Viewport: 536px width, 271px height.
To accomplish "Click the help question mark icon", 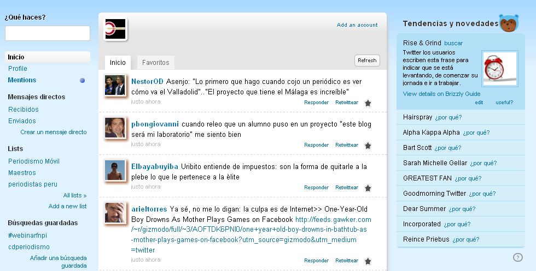I will pyautogui.click(x=517, y=257).
